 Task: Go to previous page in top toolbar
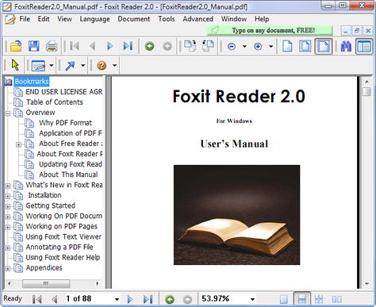point(92,46)
